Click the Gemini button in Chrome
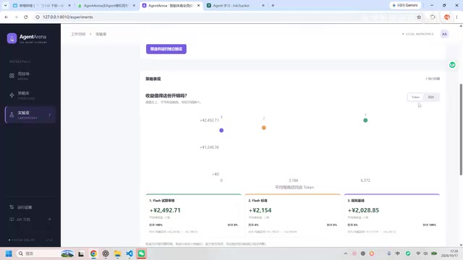 [x=405, y=5]
